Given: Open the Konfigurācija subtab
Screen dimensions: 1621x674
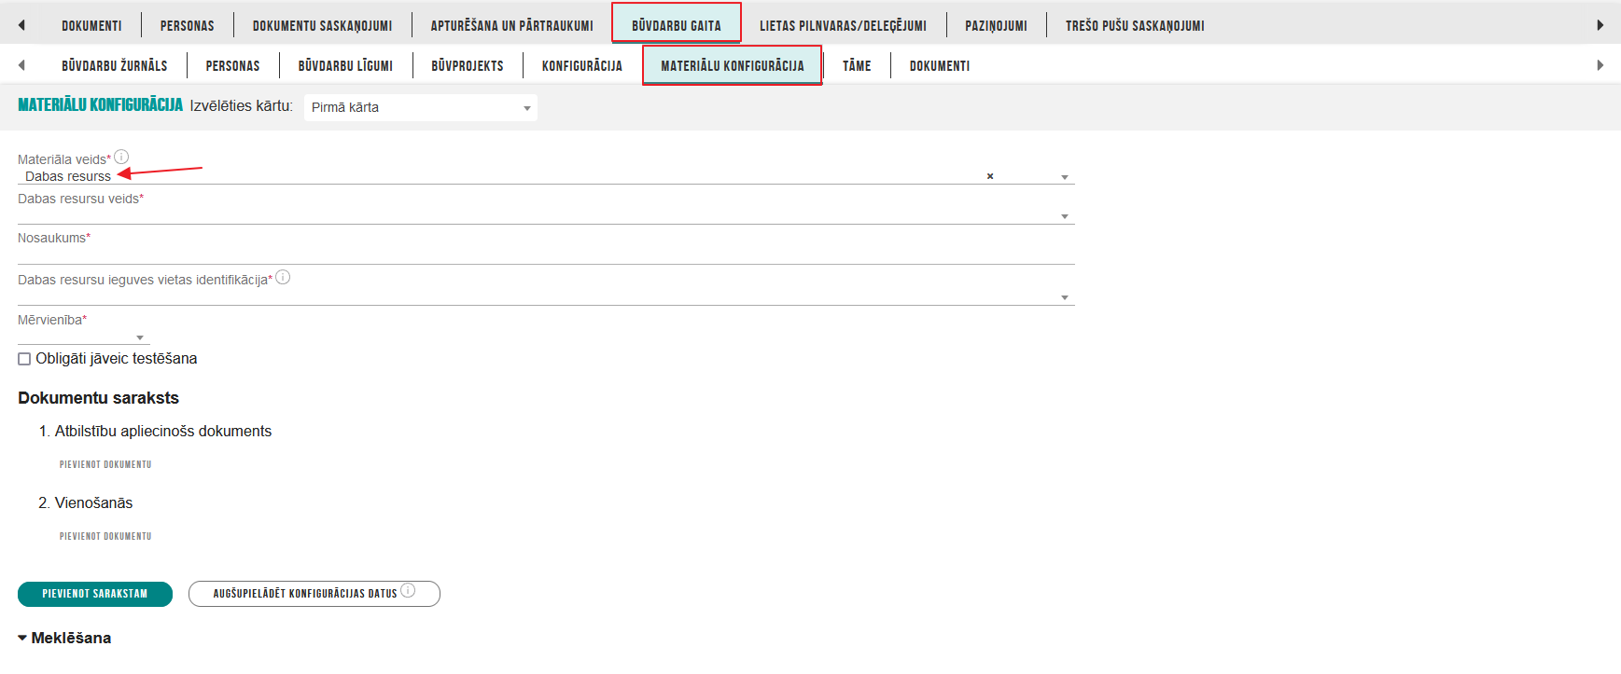Looking at the screenshot, I should [582, 66].
